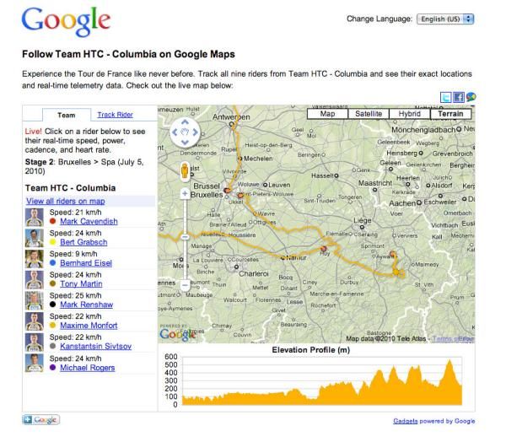This screenshot has height=442, width=506.
Task: Pan the map up arrow
Action: (x=185, y=122)
